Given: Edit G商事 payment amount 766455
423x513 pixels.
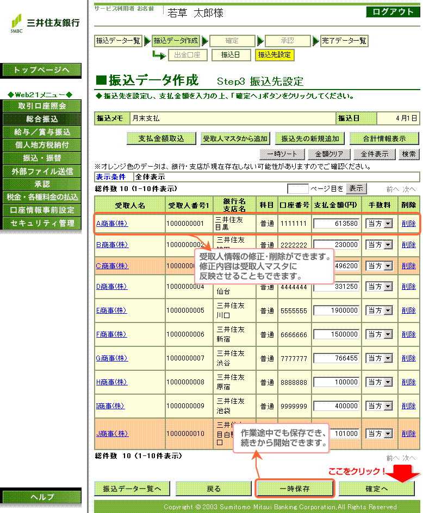Looking at the screenshot, I should [337, 358].
